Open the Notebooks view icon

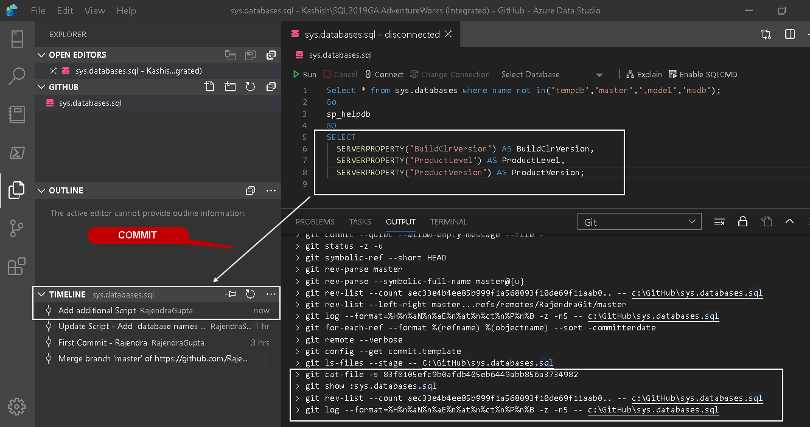point(17,114)
